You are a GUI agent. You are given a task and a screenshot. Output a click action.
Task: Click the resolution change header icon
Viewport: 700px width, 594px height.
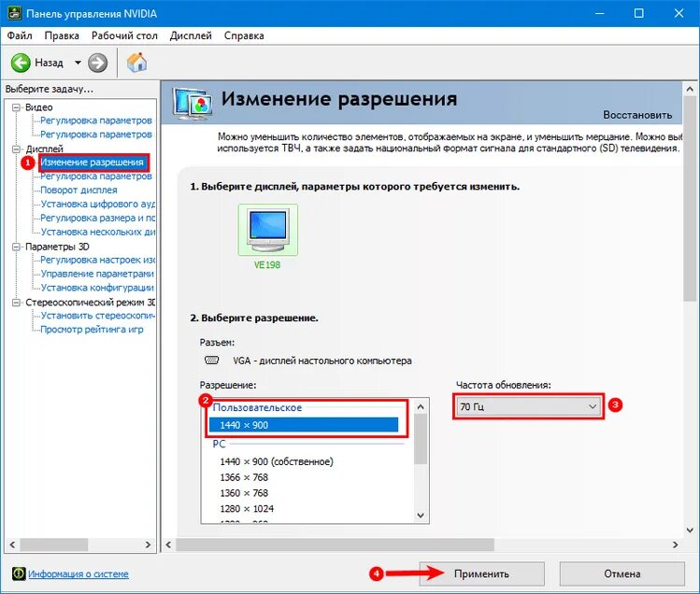[193, 104]
